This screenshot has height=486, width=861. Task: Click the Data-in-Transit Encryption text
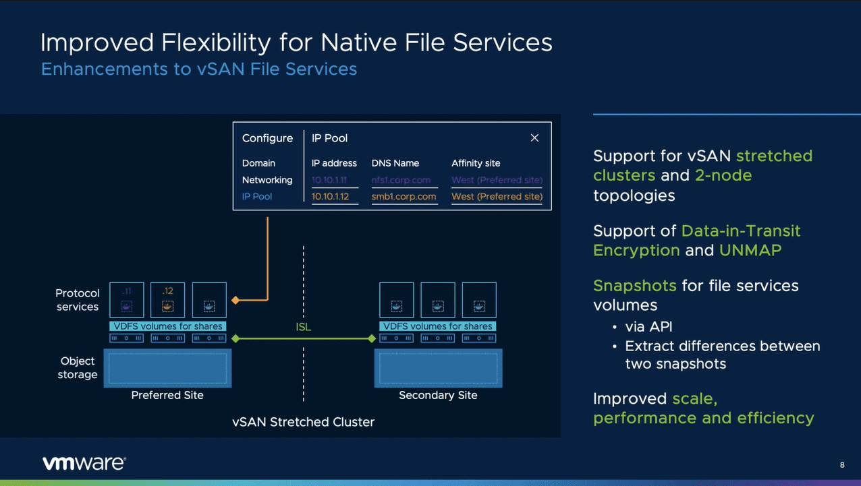click(x=697, y=240)
